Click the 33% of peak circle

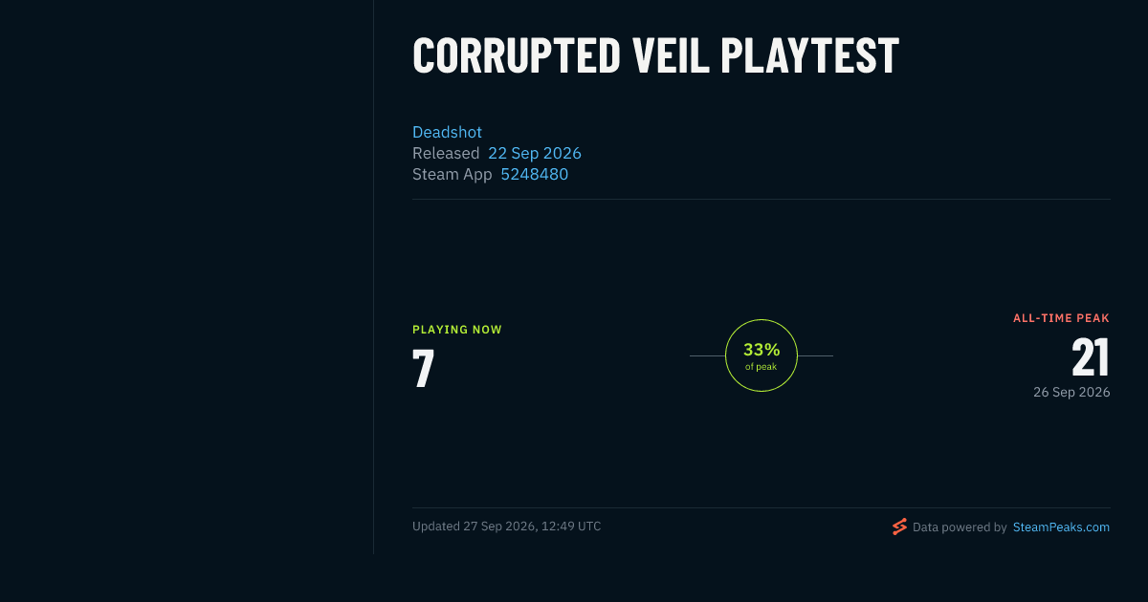762,355
